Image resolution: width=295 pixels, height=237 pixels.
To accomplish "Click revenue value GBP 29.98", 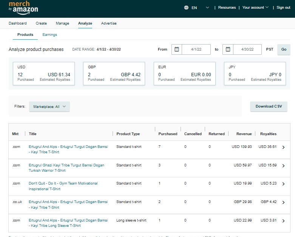I will point(243,202).
